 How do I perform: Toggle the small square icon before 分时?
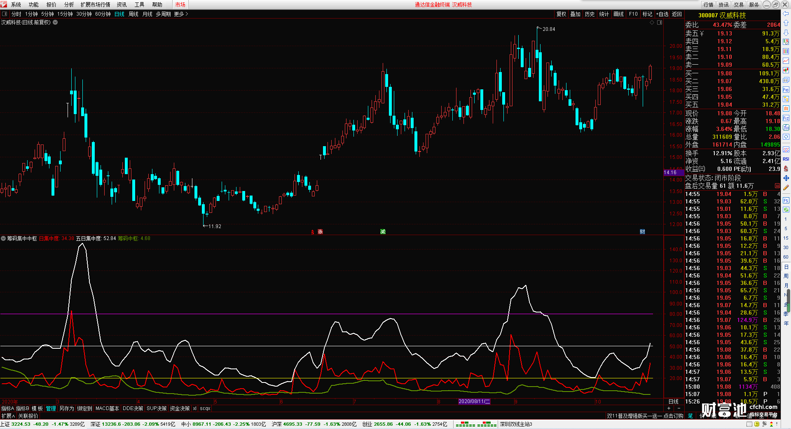tap(5, 14)
